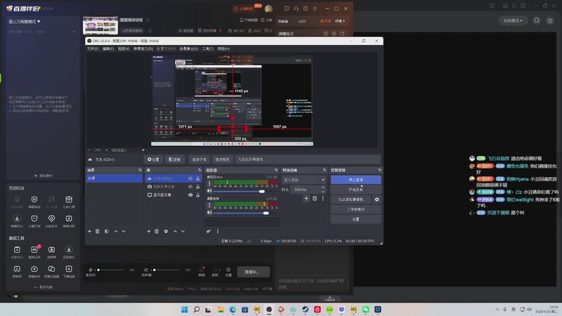Move the selected source up in the list

[x=175, y=232]
